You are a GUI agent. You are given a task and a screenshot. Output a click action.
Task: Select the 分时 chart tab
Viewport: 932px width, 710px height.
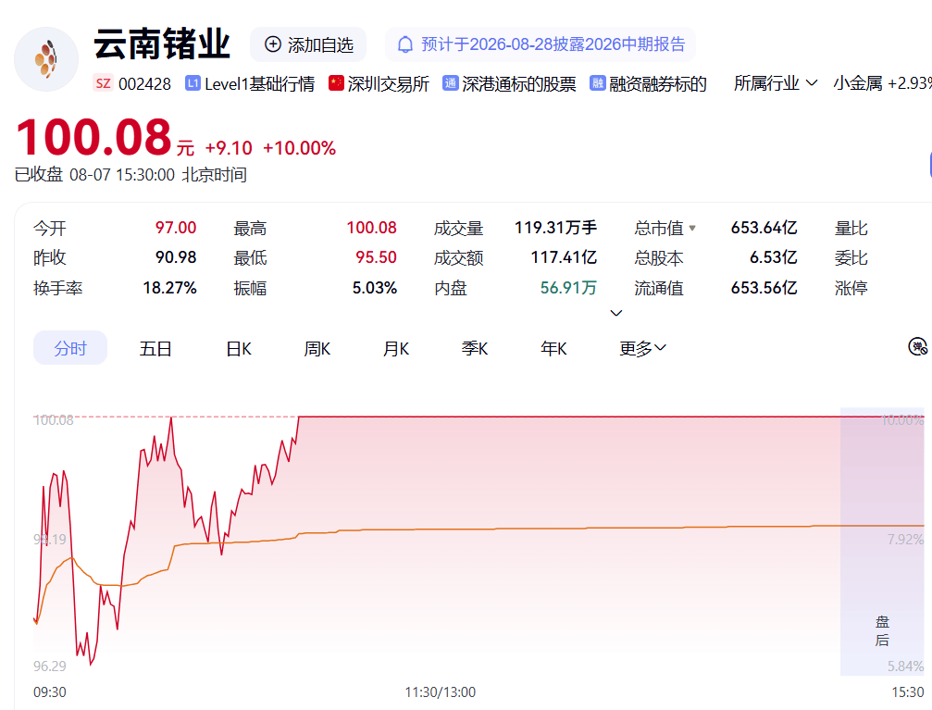(70, 348)
